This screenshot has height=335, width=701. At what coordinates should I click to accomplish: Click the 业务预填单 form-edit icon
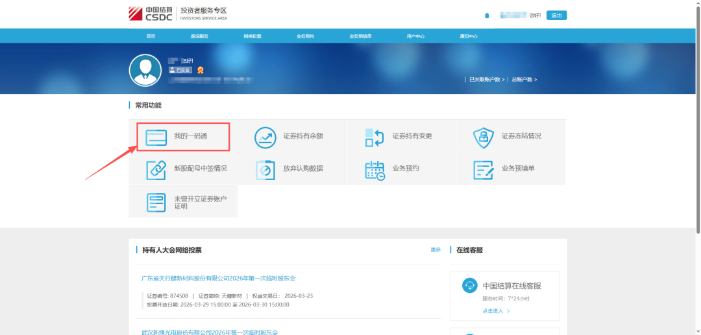click(x=484, y=170)
